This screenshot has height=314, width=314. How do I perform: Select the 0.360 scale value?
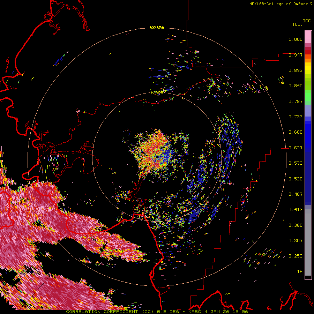[x=296, y=225]
